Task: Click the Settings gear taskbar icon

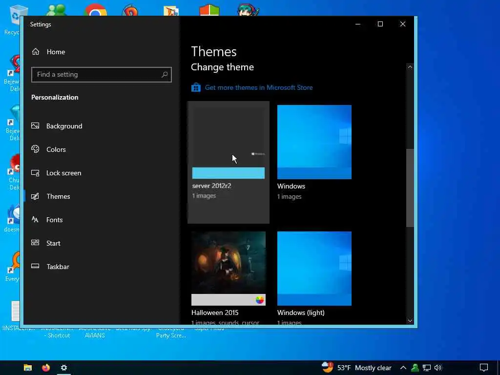Action: pos(64,368)
